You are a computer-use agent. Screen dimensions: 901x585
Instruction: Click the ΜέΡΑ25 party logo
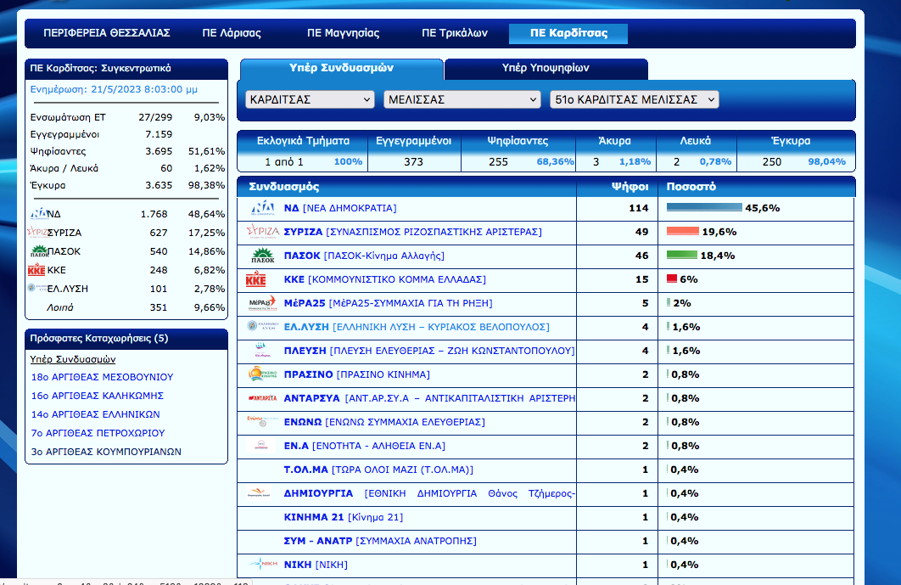(x=262, y=303)
